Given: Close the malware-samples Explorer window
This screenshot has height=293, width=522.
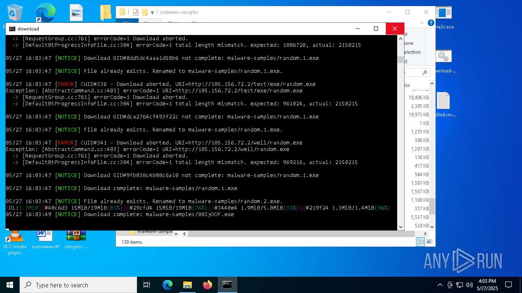Looking at the screenshot, I should [x=426, y=12].
